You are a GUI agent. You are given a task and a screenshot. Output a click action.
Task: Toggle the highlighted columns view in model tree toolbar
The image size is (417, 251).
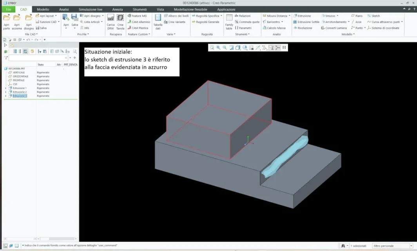(x=25, y=51)
